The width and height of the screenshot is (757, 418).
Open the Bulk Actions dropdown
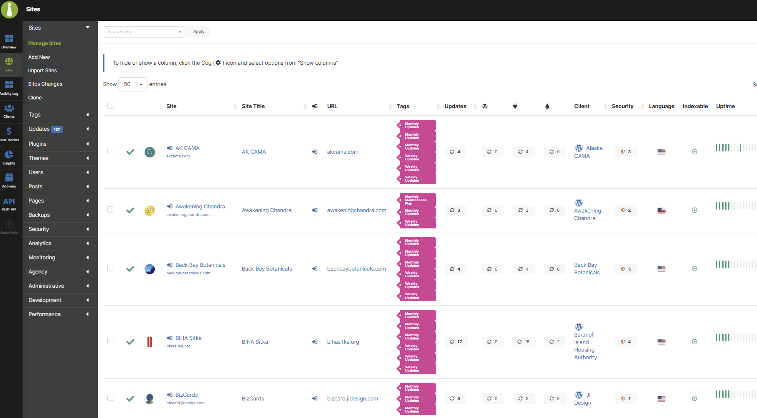144,32
